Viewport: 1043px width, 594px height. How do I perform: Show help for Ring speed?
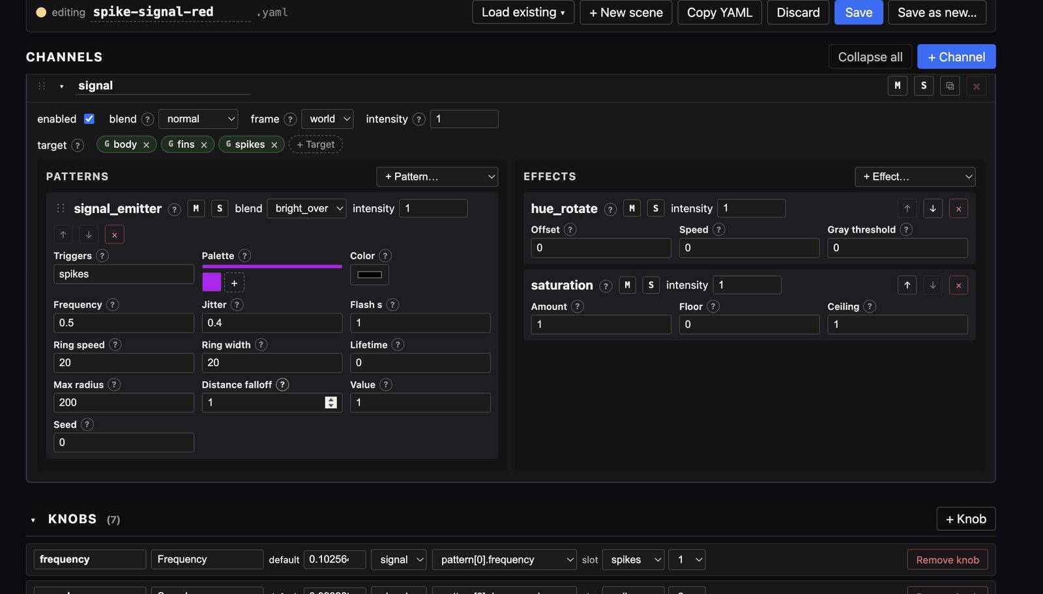(115, 345)
